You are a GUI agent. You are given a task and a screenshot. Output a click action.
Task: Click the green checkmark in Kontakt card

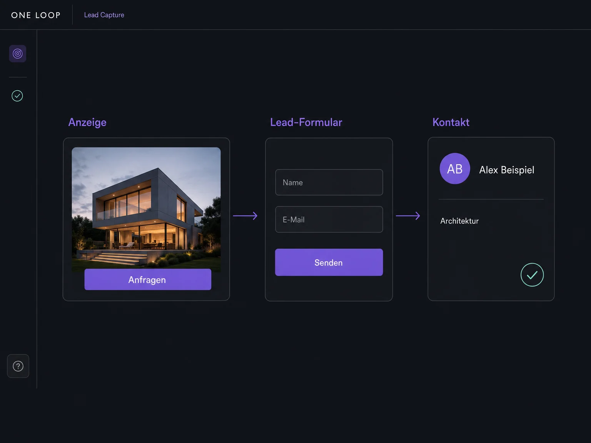pos(532,275)
